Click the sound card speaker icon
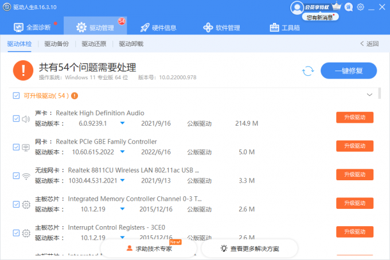The height and width of the screenshot is (260, 390). (26, 119)
